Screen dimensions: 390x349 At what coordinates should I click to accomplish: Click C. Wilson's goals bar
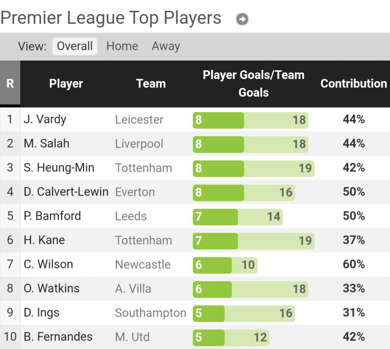coord(225,265)
